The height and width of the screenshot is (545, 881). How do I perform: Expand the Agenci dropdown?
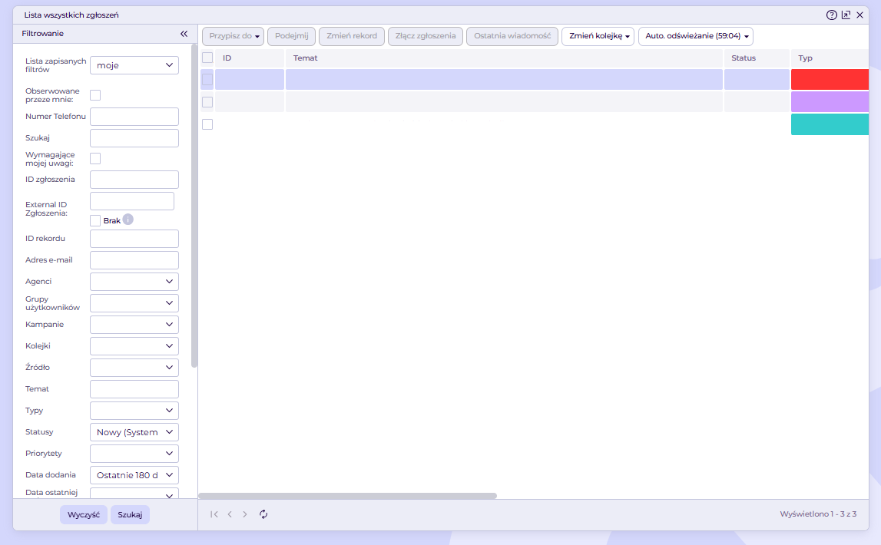[134, 282]
